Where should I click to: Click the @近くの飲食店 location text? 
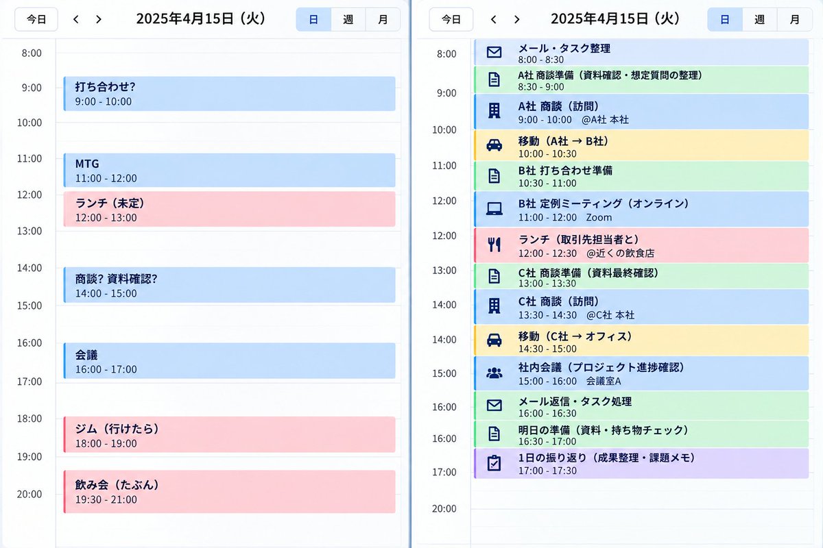621,253
